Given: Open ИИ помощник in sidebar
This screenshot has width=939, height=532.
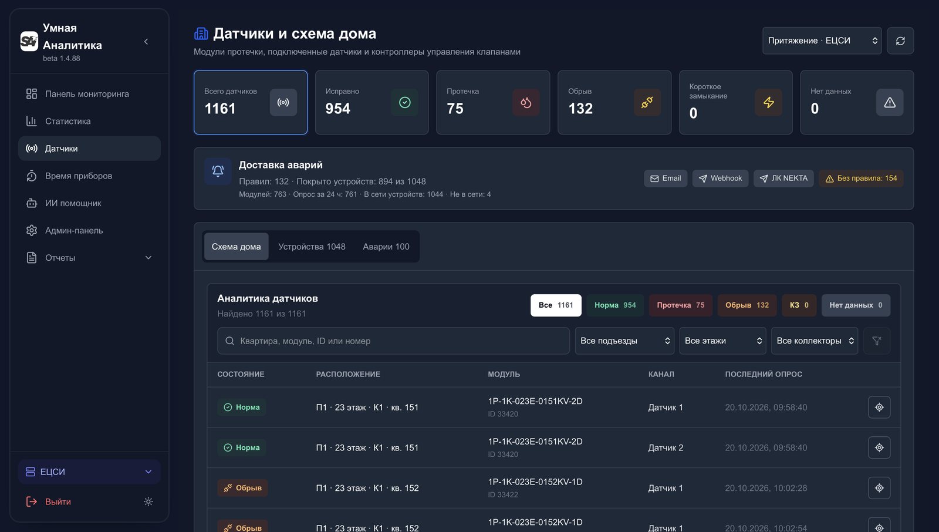Looking at the screenshot, I should click(89, 203).
